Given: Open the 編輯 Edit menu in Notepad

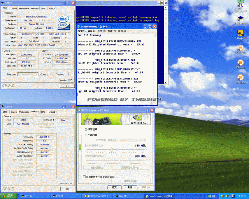Looking at the screenshot, I should click(91, 31).
